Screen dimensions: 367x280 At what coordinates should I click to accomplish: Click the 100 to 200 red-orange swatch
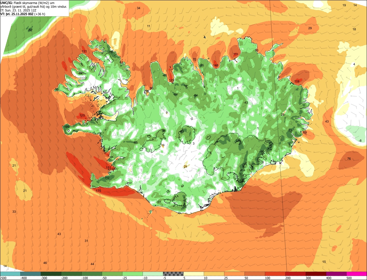[275, 274]
